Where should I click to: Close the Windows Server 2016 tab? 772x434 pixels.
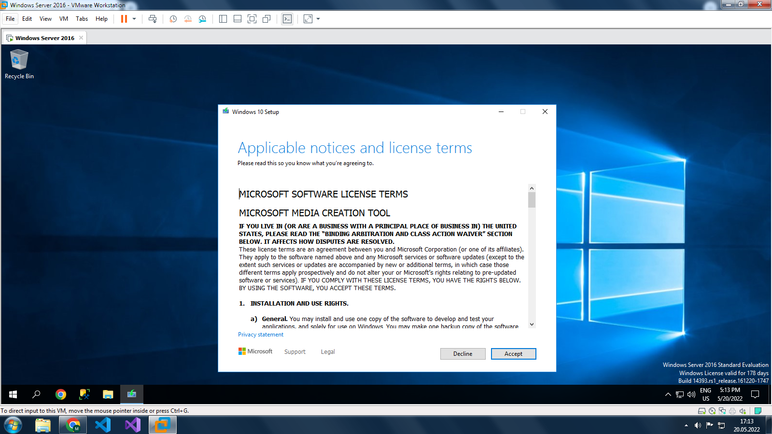[x=81, y=38]
